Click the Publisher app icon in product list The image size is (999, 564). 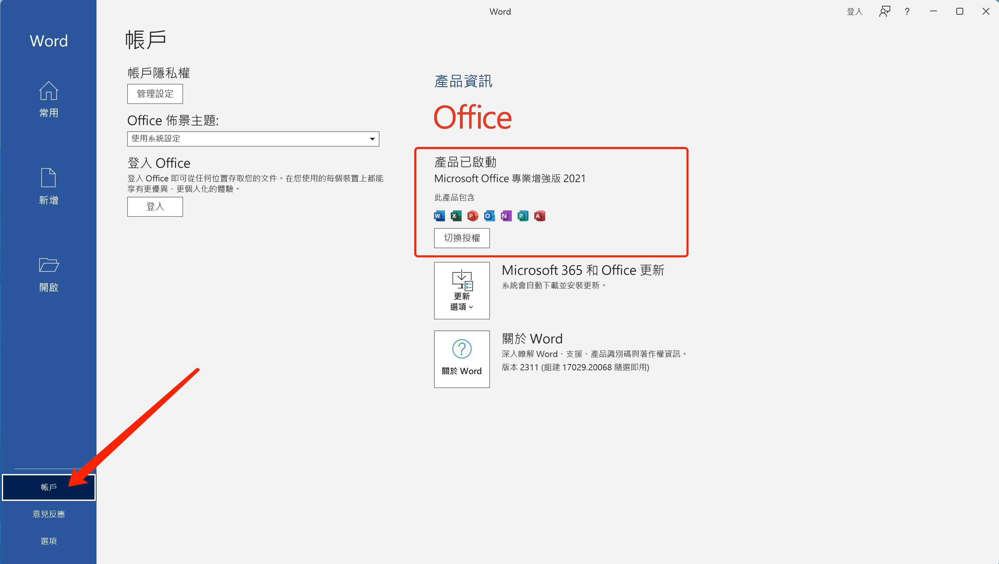522,216
